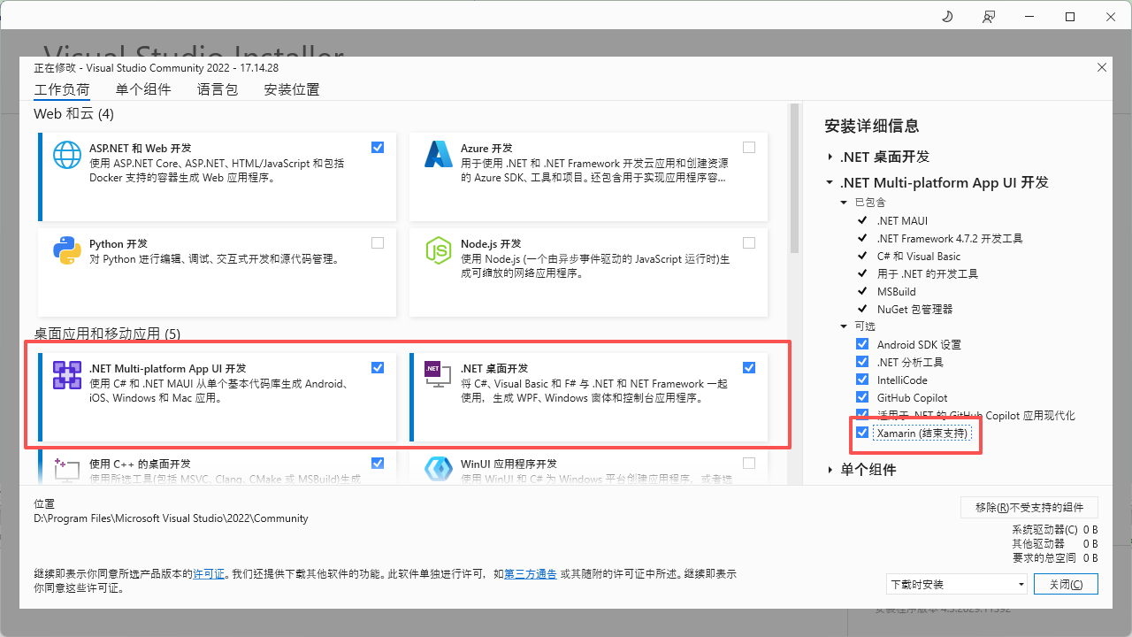Viewport: 1132px width, 637px height.
Task: Click the Azure development logo icon
Action: [439, 156]
